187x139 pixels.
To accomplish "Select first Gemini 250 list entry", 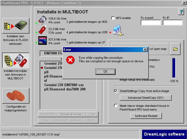I will click(53, 63).
